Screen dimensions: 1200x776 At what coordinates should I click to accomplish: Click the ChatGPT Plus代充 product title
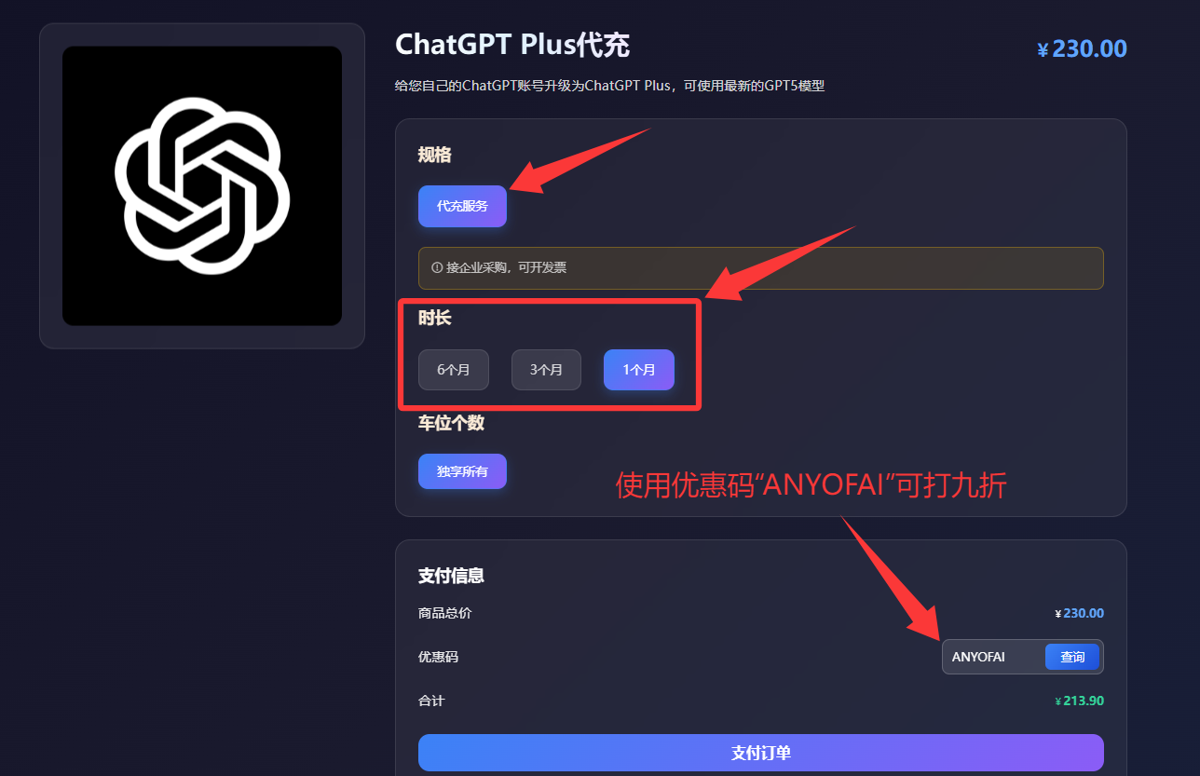pos(512,45)
